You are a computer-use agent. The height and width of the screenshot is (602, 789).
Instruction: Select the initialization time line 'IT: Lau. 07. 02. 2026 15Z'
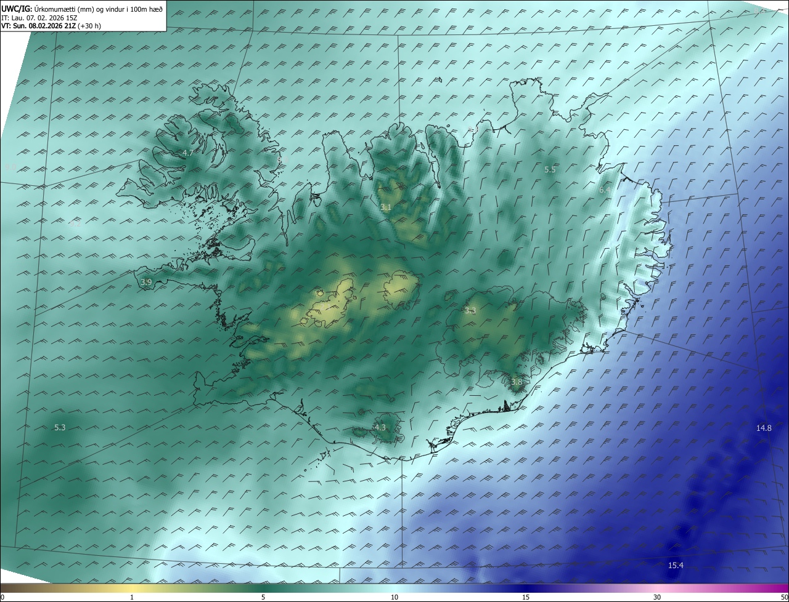[39, 18]
